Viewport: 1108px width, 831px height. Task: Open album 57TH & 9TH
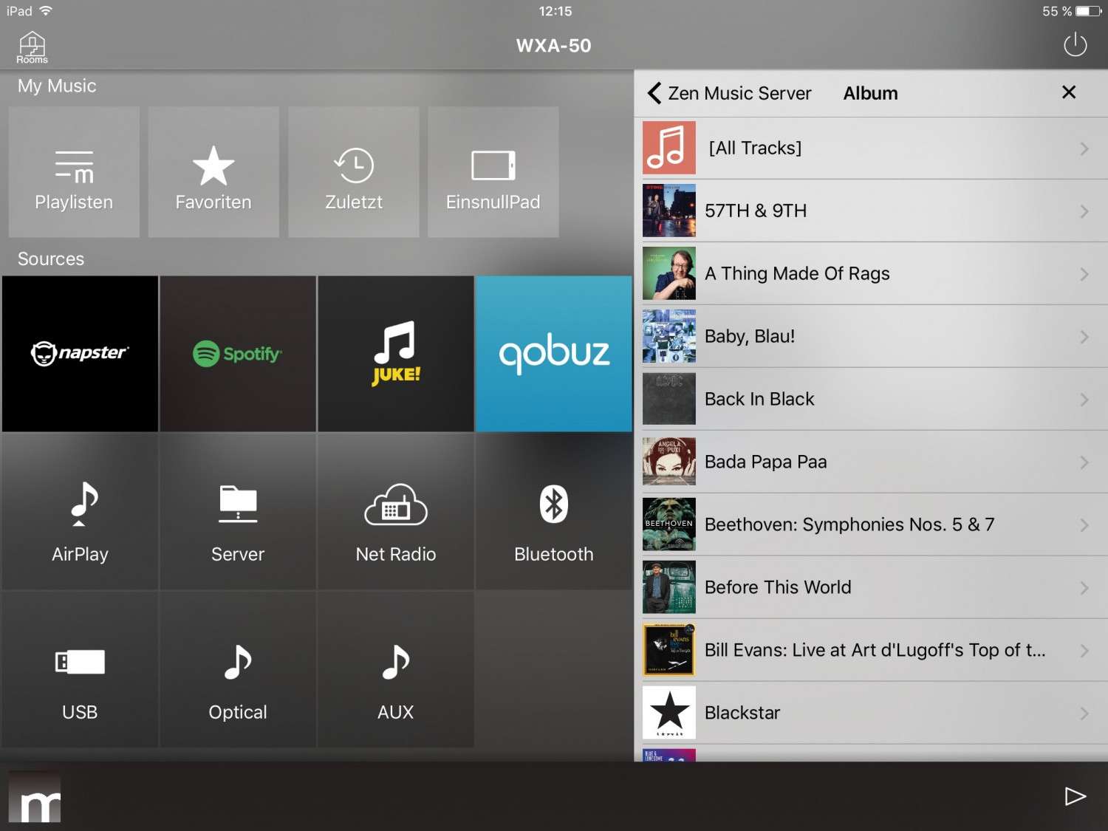click(x=871, y=211)
